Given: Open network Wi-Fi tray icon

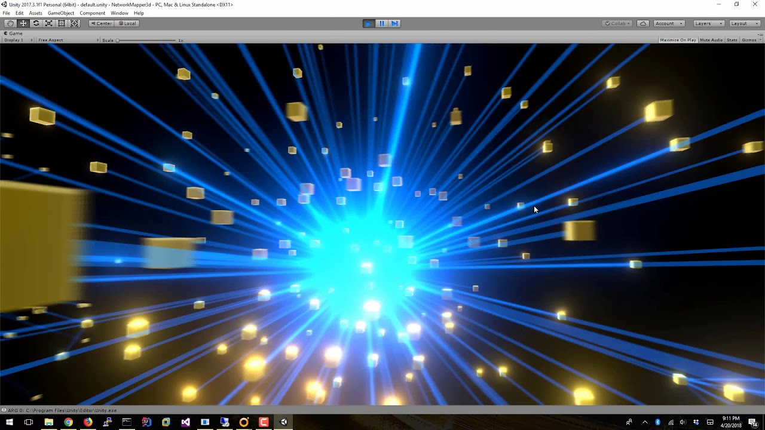Looking at the screenshot, I should point(671,422).
